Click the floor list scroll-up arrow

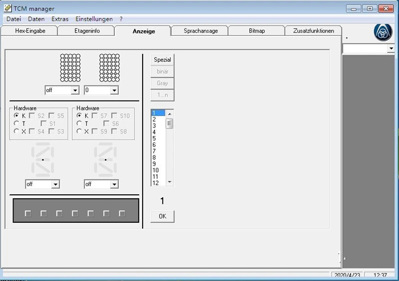point(170,114)
